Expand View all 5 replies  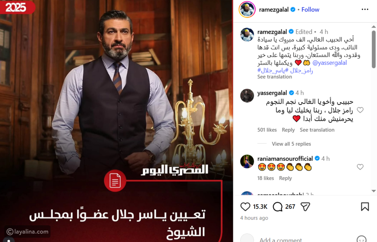coord(291,144)
